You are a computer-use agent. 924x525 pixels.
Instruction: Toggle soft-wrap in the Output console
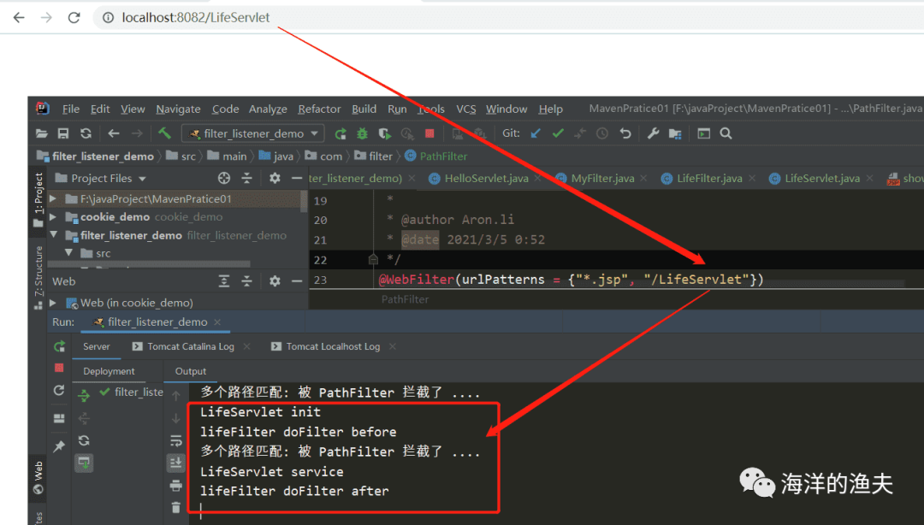[x=175, y=440]
